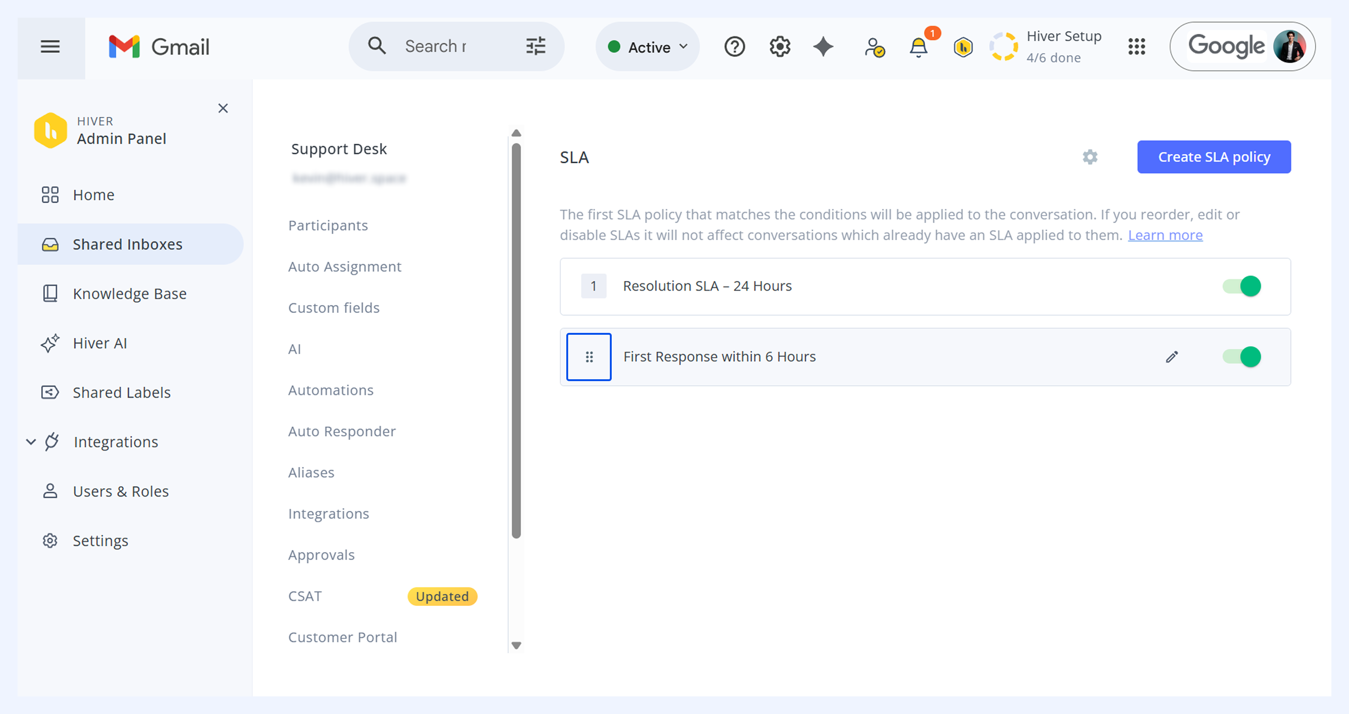Open the Google apps grid
Viewport: 1349px width, 714px height.
[x=1136, y=47]
